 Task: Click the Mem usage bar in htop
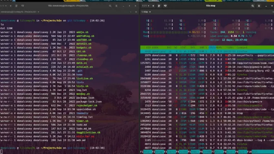[x=174, y=32]
